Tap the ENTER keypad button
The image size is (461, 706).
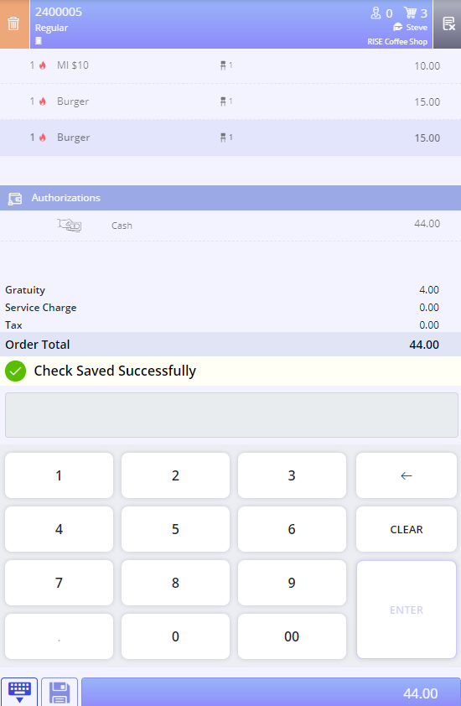pos(406,610)
